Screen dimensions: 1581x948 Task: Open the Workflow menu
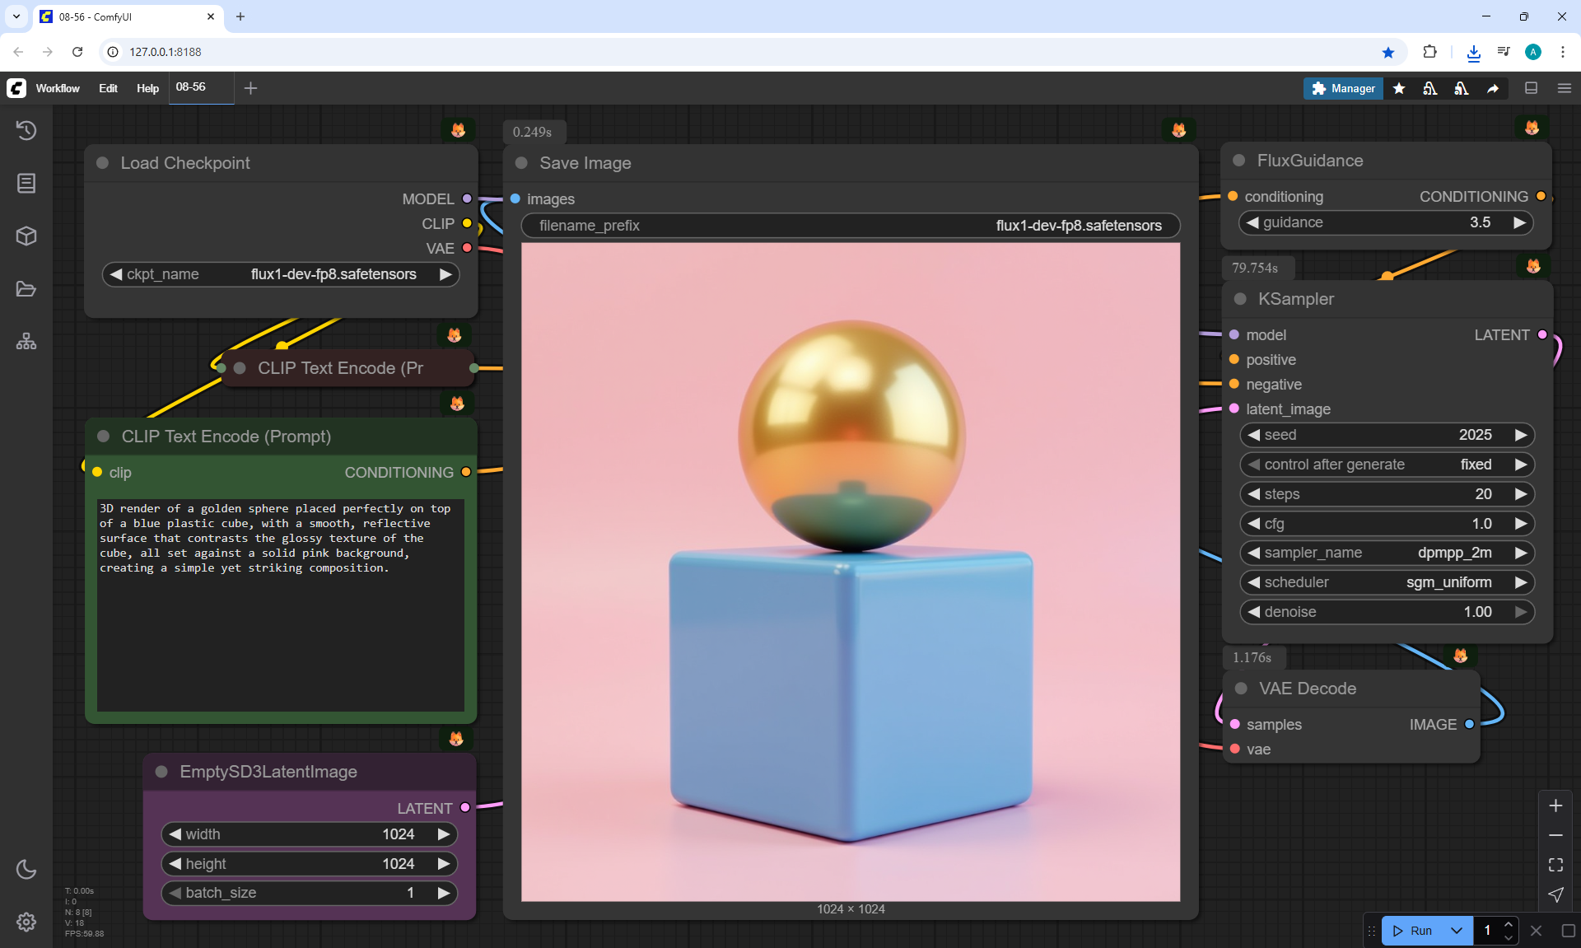[58, 88]
